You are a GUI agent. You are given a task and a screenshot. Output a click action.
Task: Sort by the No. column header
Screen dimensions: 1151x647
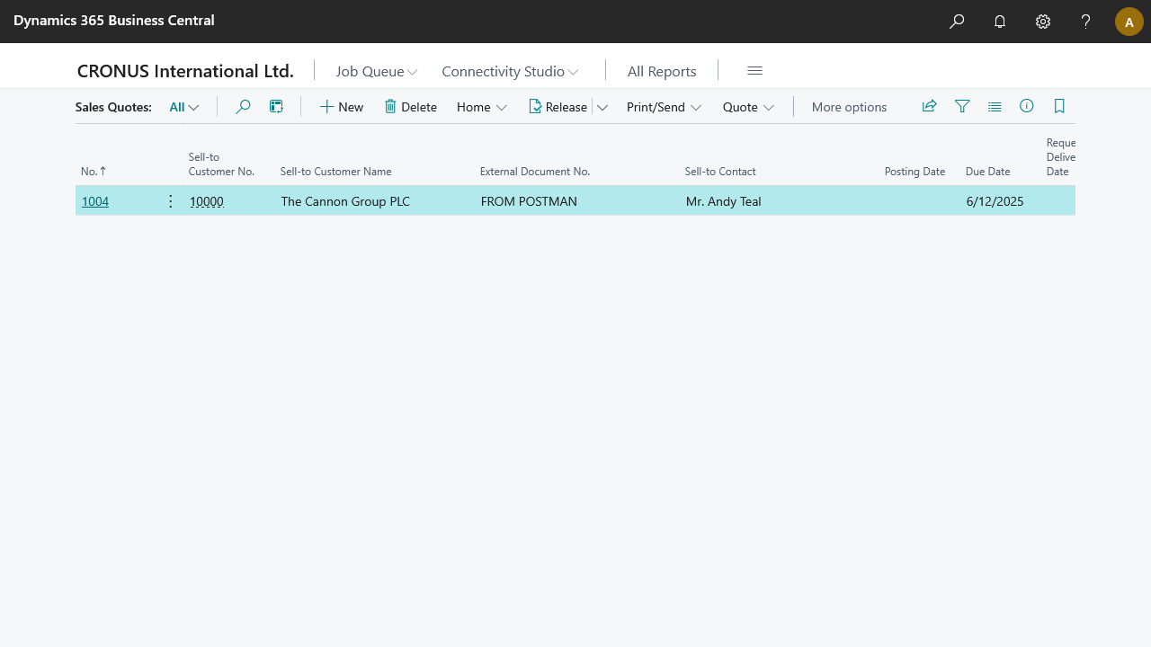pyautogui.click(x=94, y=171)
